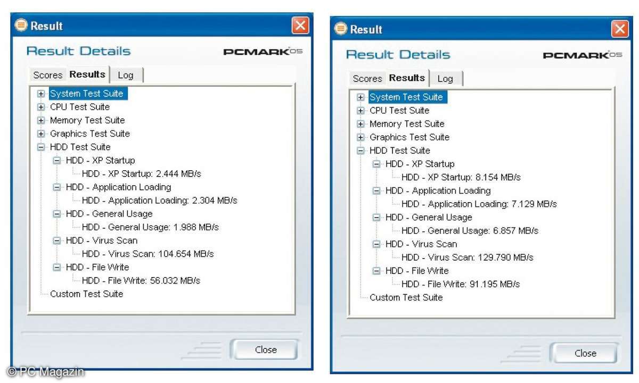Screen dimensions: 639x383
Task: Select 'Graphics Test Suite' label in left window
Action: pos(90,134)
